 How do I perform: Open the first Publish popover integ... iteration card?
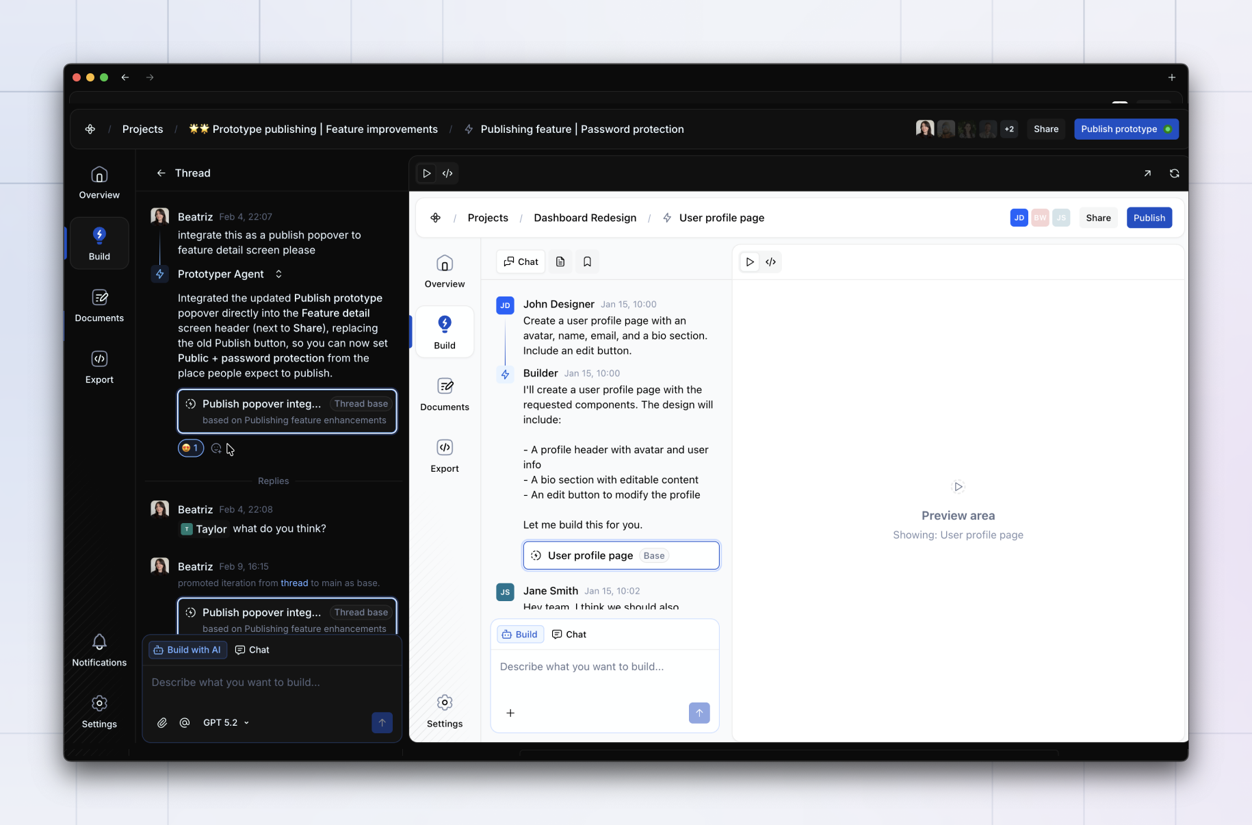287,411
